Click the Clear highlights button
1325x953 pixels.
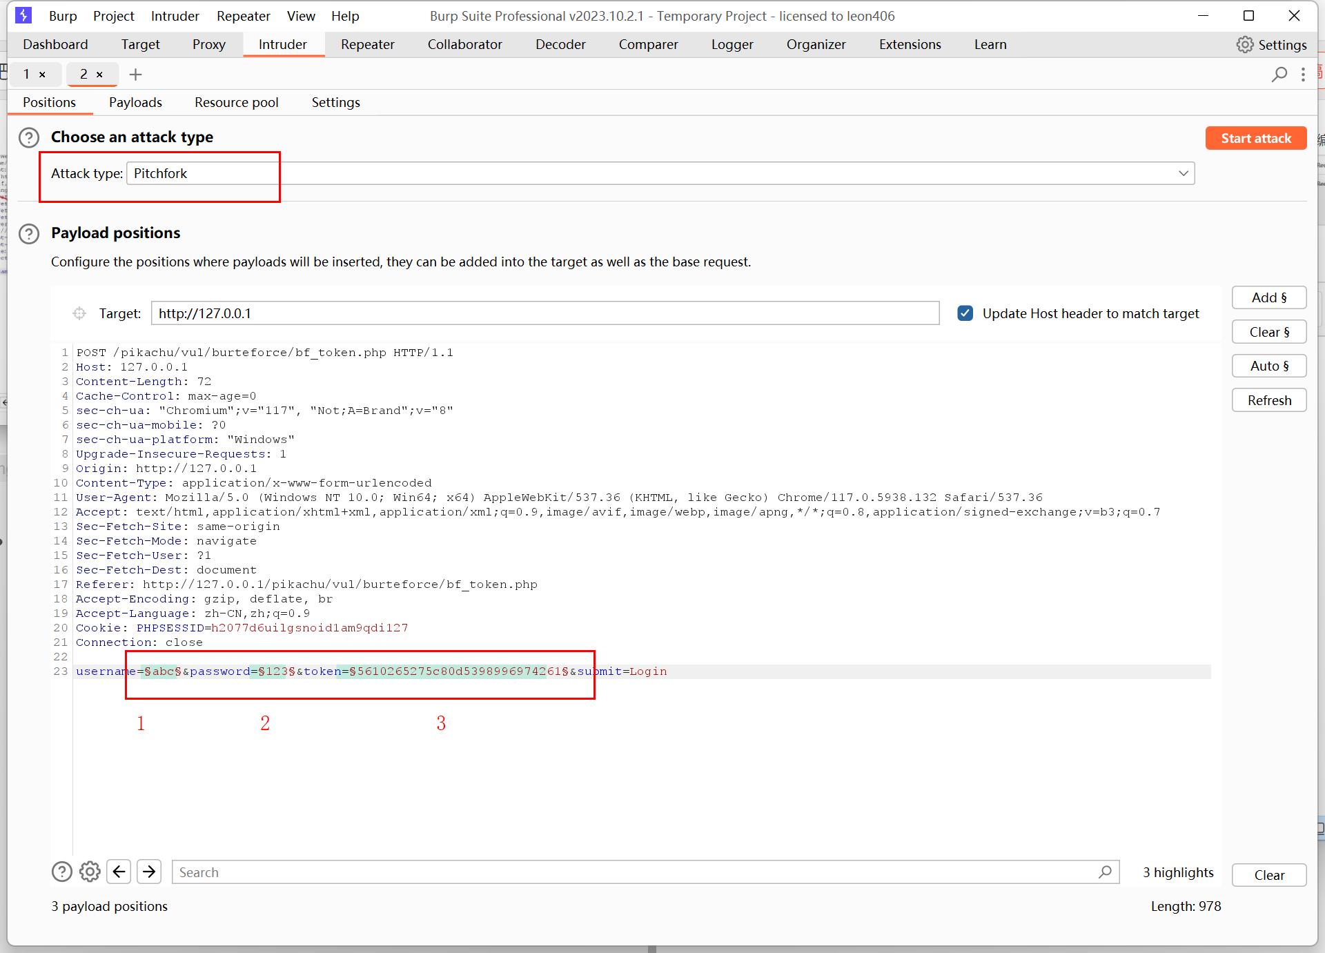point(1269,875)
